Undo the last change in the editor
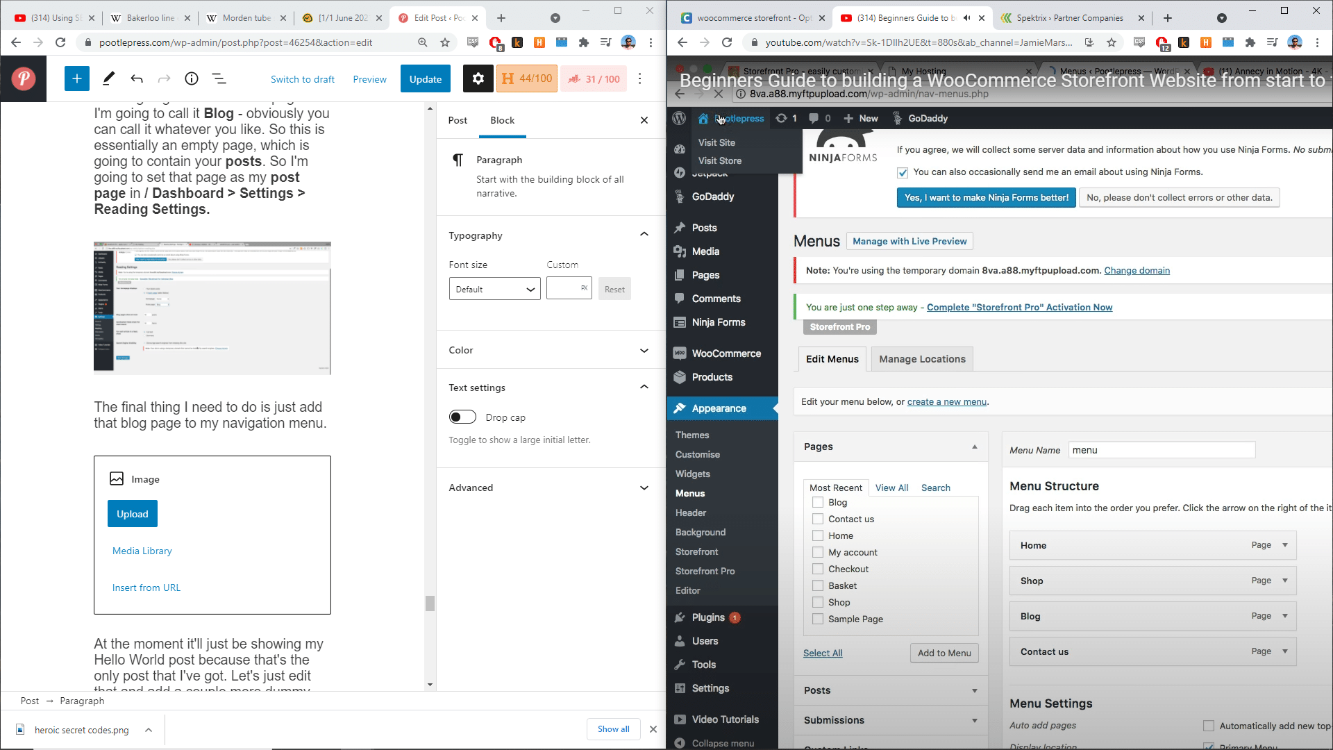This screenshot has height=750, width=1333. point(136,79)
